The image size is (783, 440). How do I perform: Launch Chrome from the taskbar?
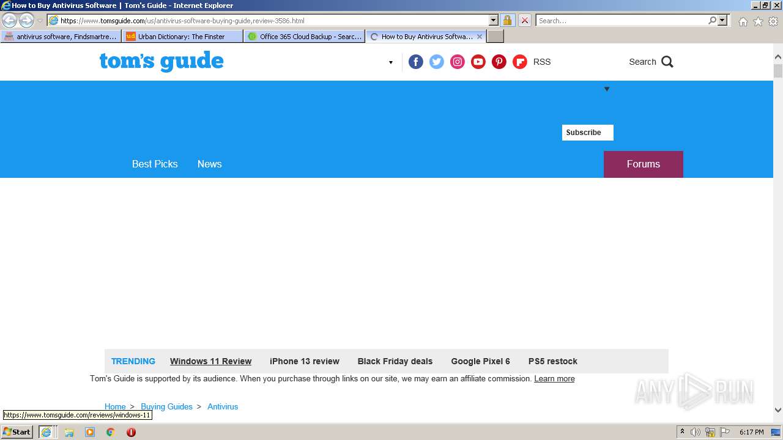point(111,432)
